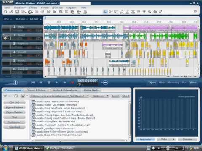Image resolution: width=202 pixels, height=151 pixels.
Task: Select the Video display button
Action: (164, 139)
